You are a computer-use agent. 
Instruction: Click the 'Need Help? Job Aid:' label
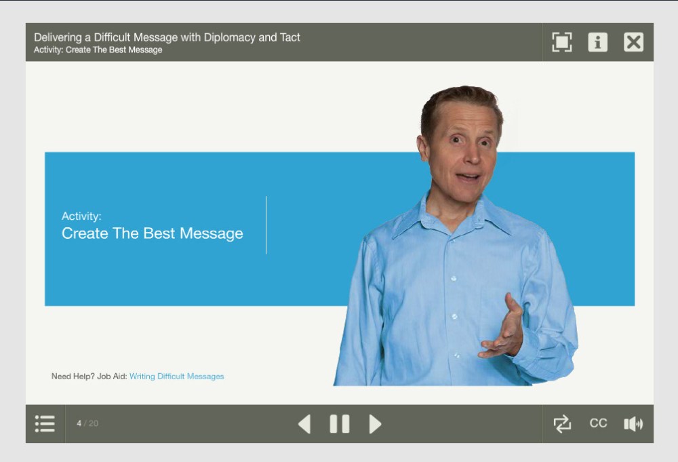pos(89,377)
